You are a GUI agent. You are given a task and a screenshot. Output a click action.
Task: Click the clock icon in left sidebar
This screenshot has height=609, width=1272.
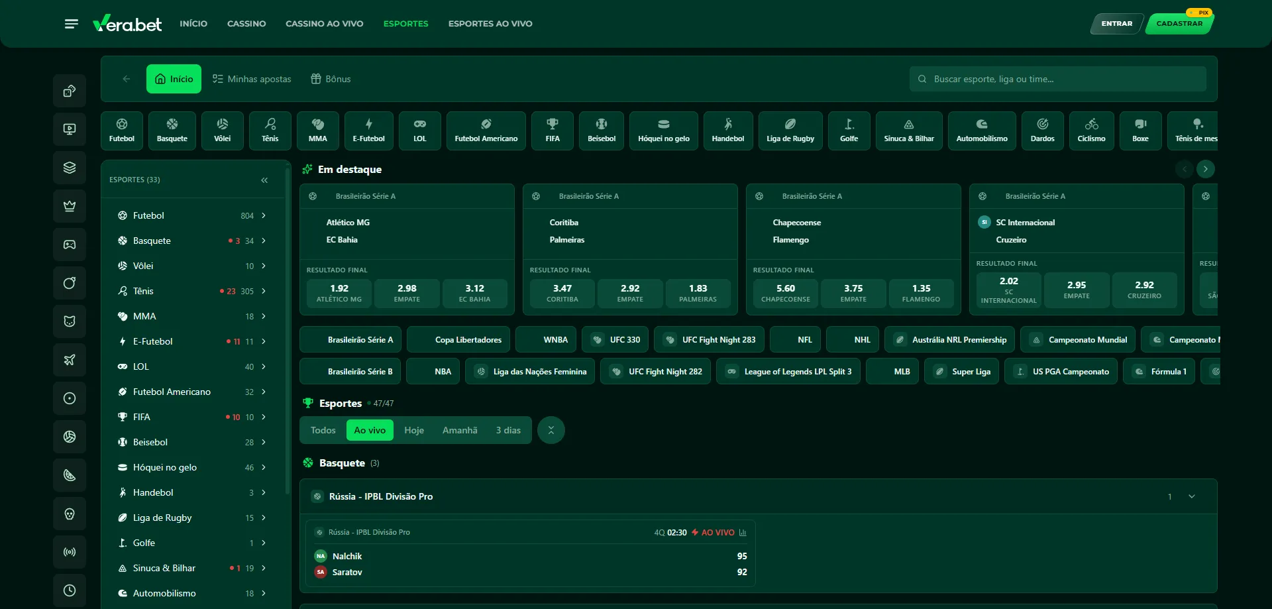(70, 590)
